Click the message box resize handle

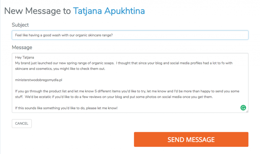(247, 111)
